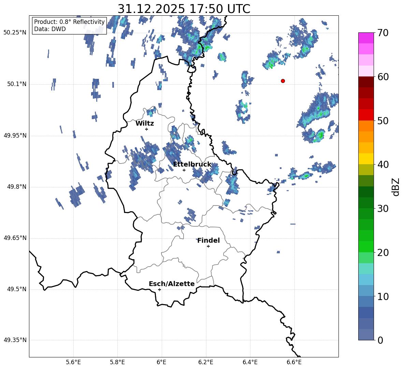Click the Wiltz station cross marker
Image resolution: width=404 pixels, height=369 pixels.
(x=147, y=129)
